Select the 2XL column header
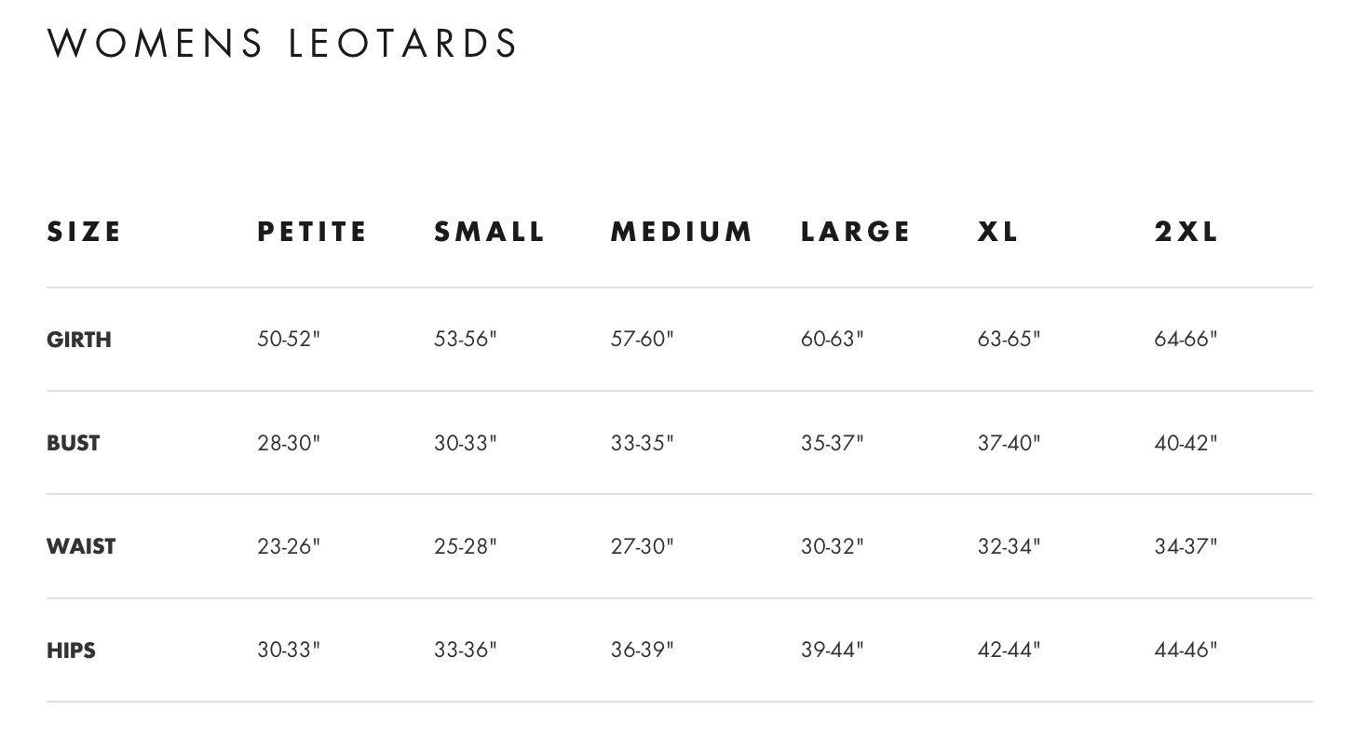Viewport: 1356px width, 737px height. (1186, 232)
